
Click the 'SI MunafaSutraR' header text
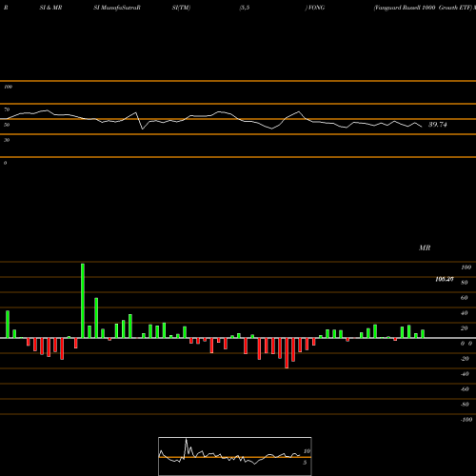(x=117, y=8)
